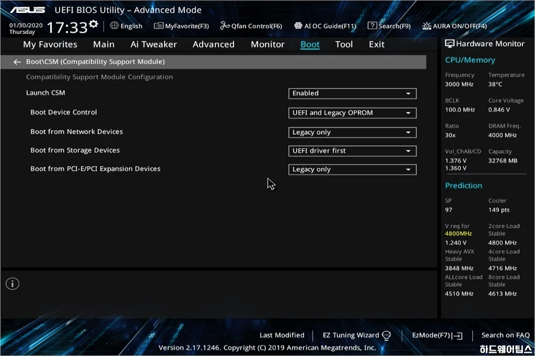Click the AI OC Guide chip icon
Screen dimensions: 535x356
tap(298, 26)
